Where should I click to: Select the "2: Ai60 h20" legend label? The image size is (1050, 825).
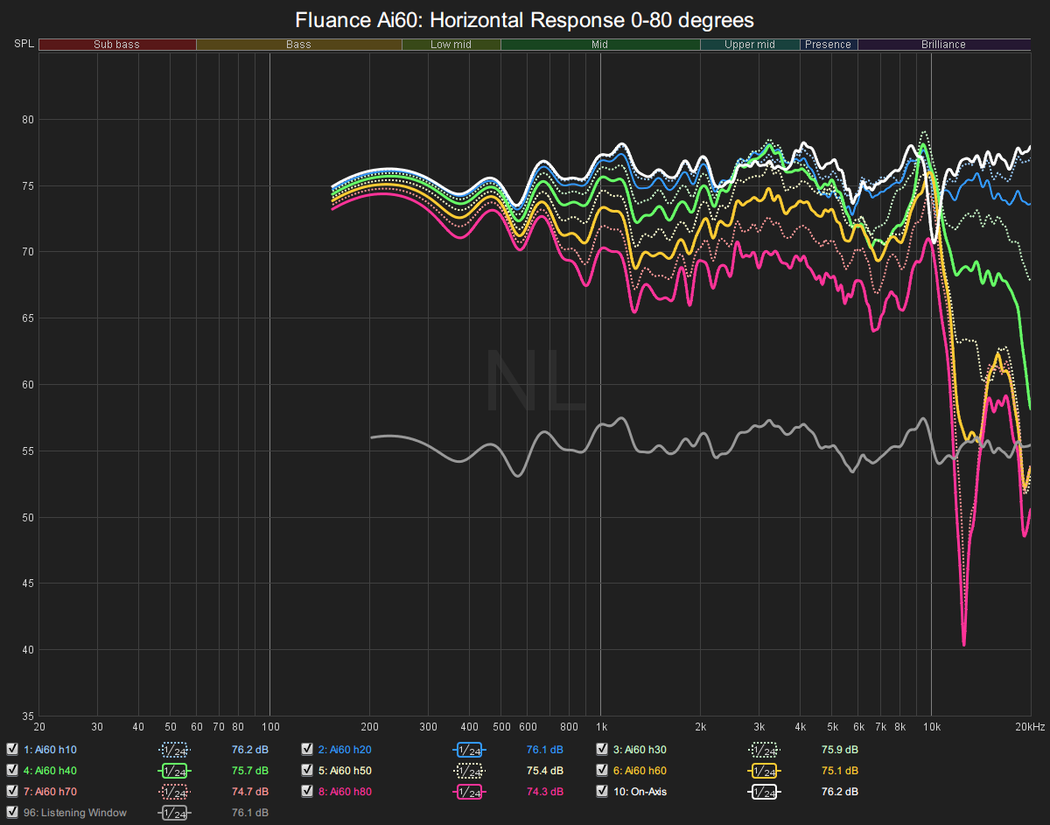tap(345, 750)
